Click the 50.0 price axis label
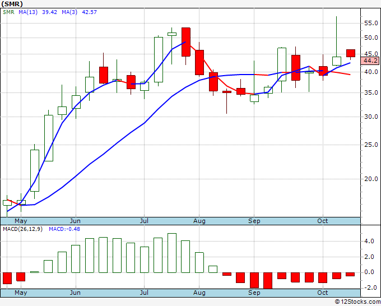Screen dimensions: 381x306 [371, 38]
